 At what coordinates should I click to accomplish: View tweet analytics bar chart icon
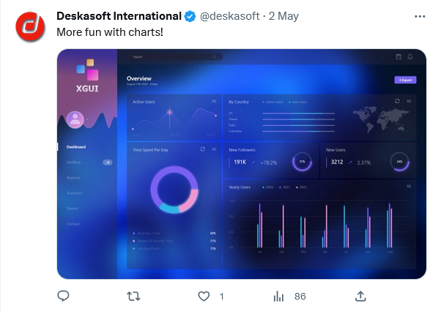pos(278,297)
